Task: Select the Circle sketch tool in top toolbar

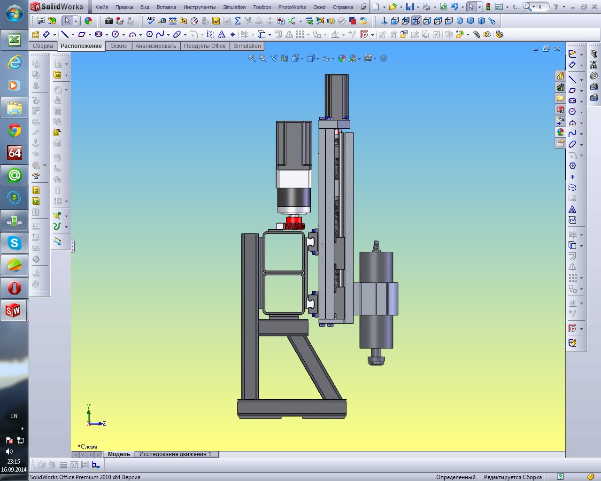Action: pos(116,34)
